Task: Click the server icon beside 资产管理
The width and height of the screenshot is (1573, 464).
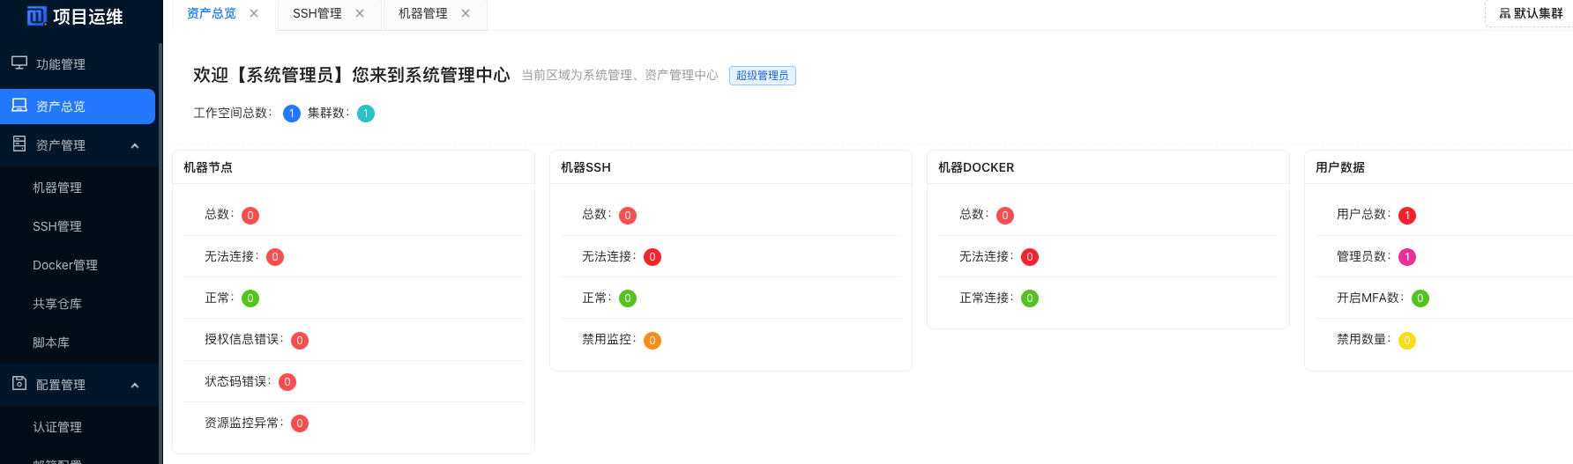Action: point(19,144)
